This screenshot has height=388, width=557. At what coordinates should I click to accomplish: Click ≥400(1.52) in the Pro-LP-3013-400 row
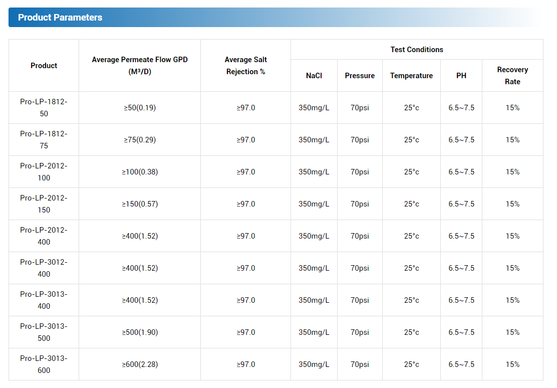point(140,300)
